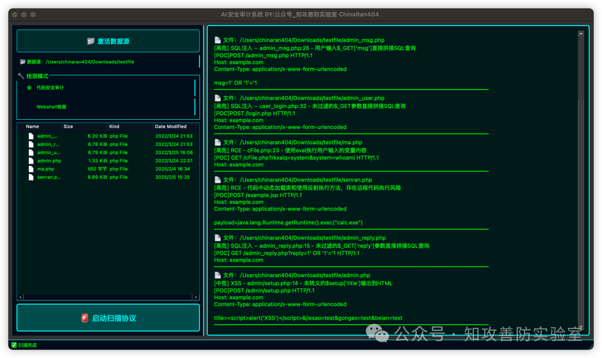Click the 2022/3/25 16:06 date cell

pos(174,152)
